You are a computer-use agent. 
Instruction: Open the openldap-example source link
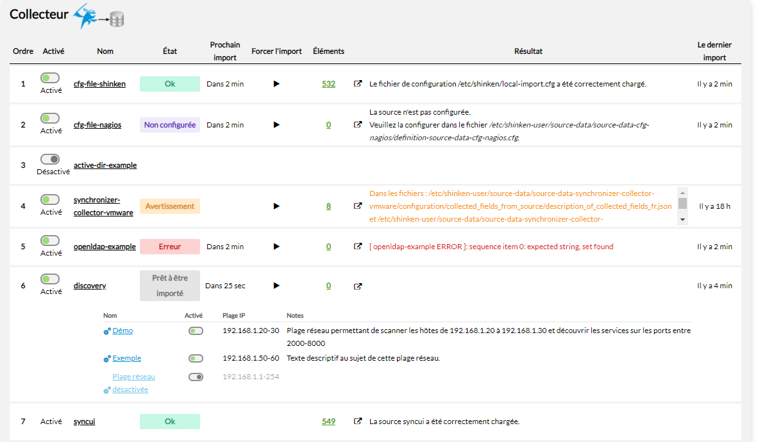105,247
